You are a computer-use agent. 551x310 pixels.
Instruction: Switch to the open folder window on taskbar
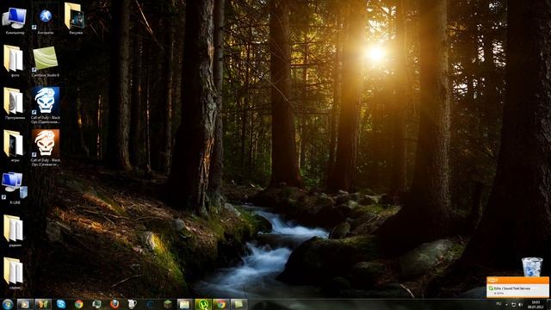click(x=185, y=304)
